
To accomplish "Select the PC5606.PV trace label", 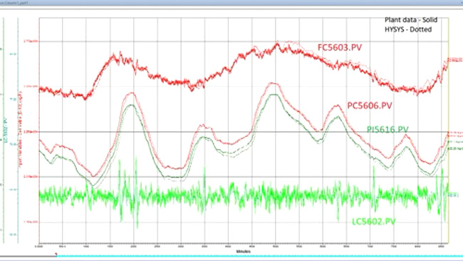I will [x=370, y=106].
